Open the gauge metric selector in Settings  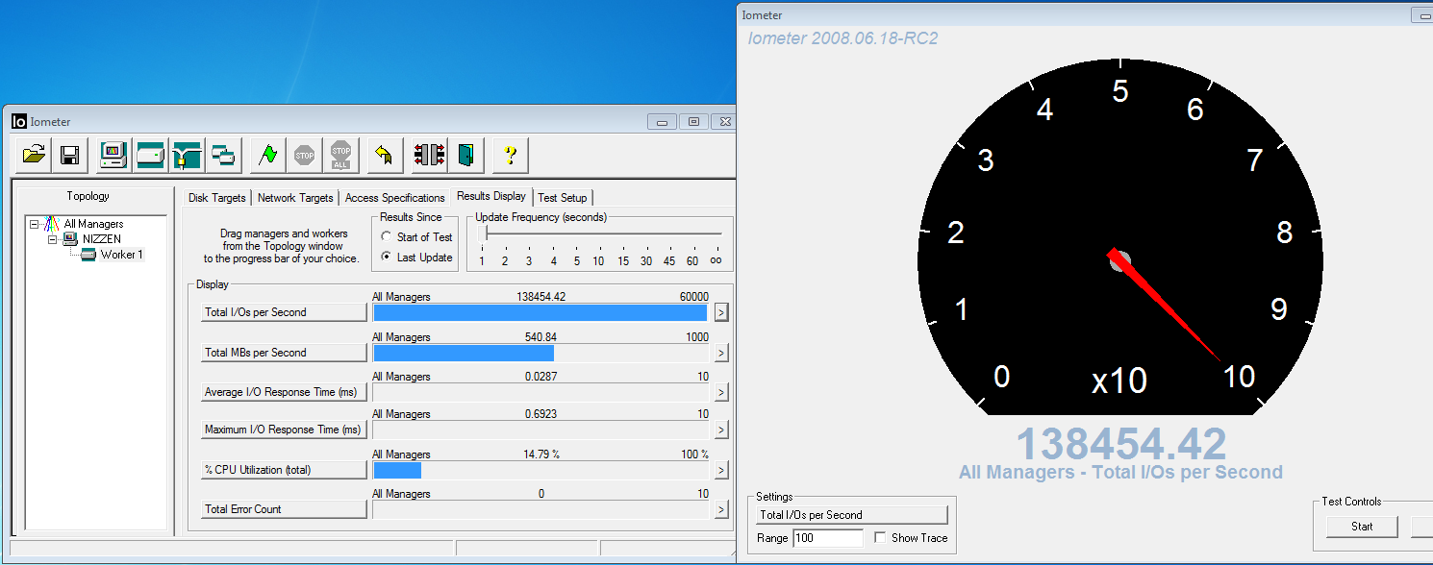point(851,515)
